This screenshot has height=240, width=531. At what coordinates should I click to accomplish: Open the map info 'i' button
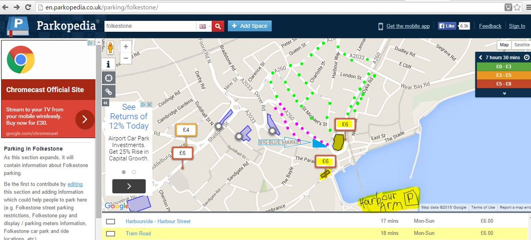(x=108, y=64)
